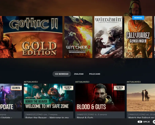This screenshot has height=125, width=155.
Task: Open the Dying Light Update news card
Action: [11, 101]
